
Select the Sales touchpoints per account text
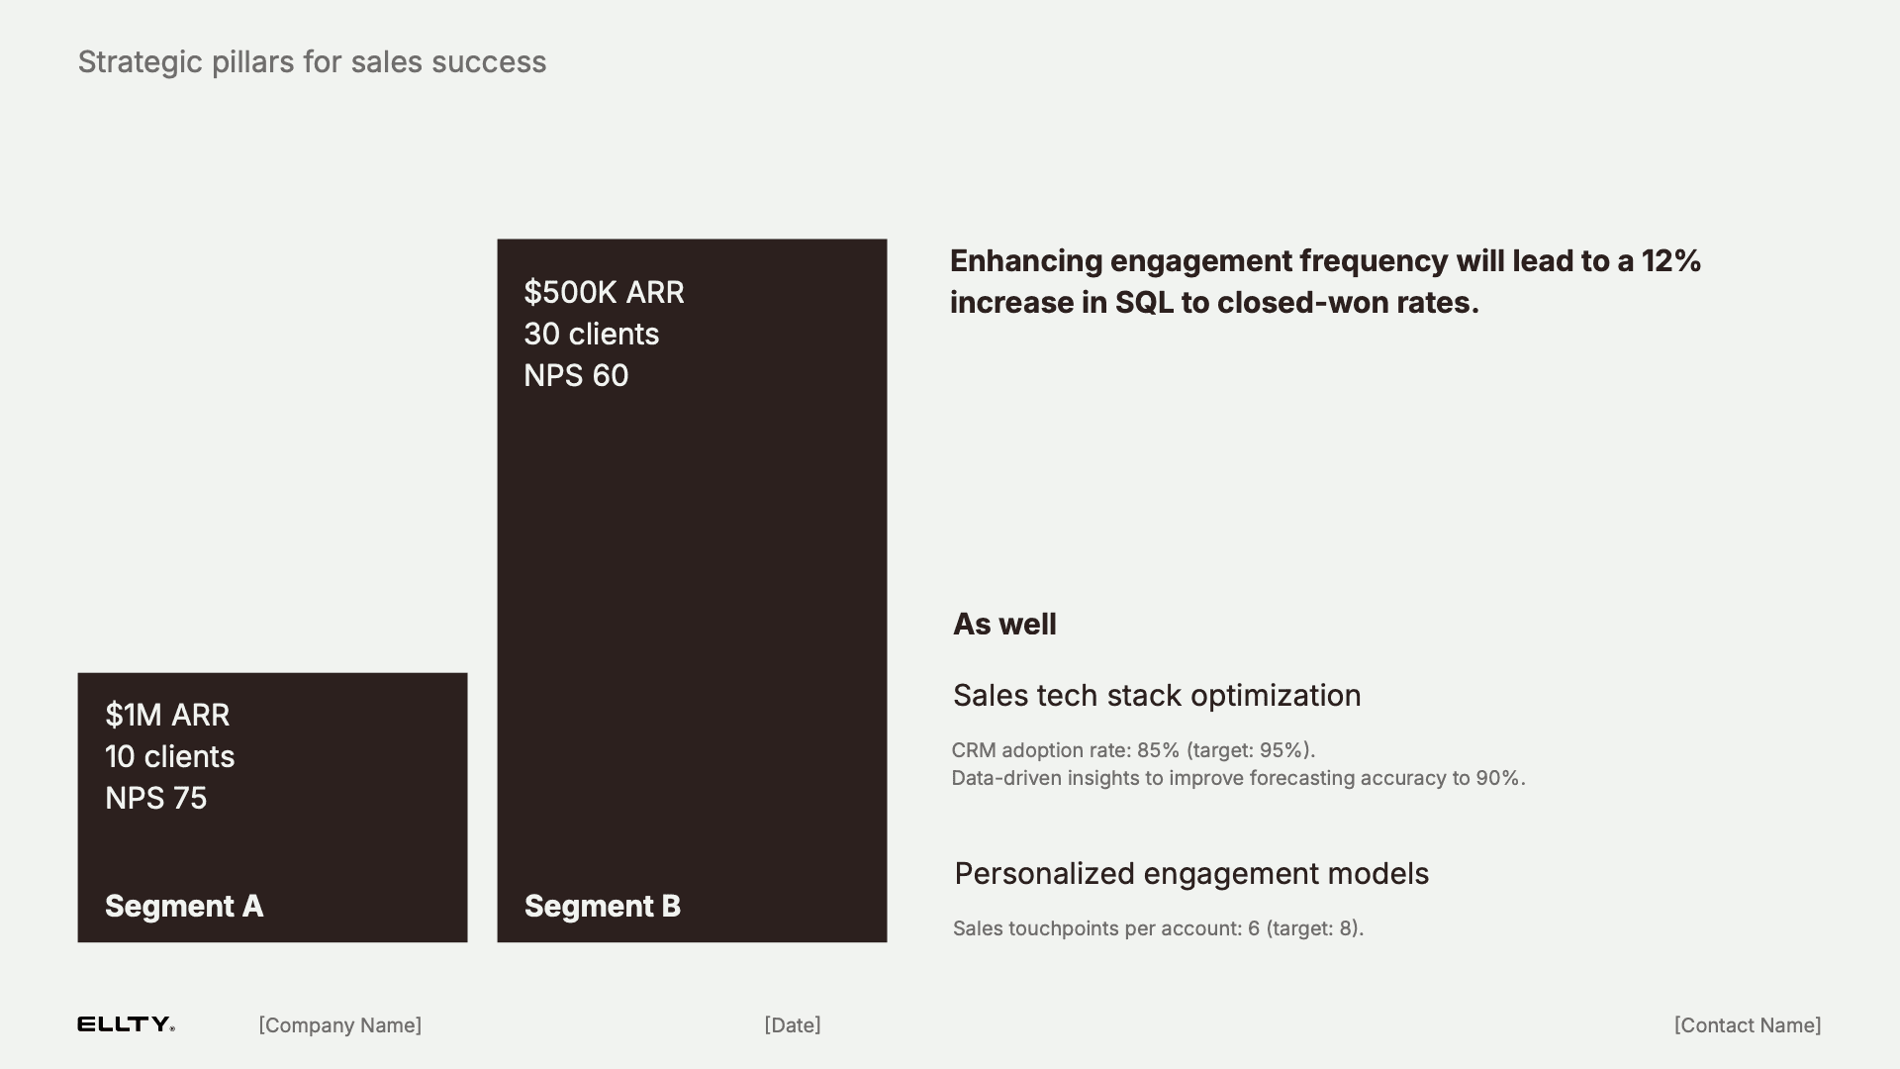(1158, 928)
